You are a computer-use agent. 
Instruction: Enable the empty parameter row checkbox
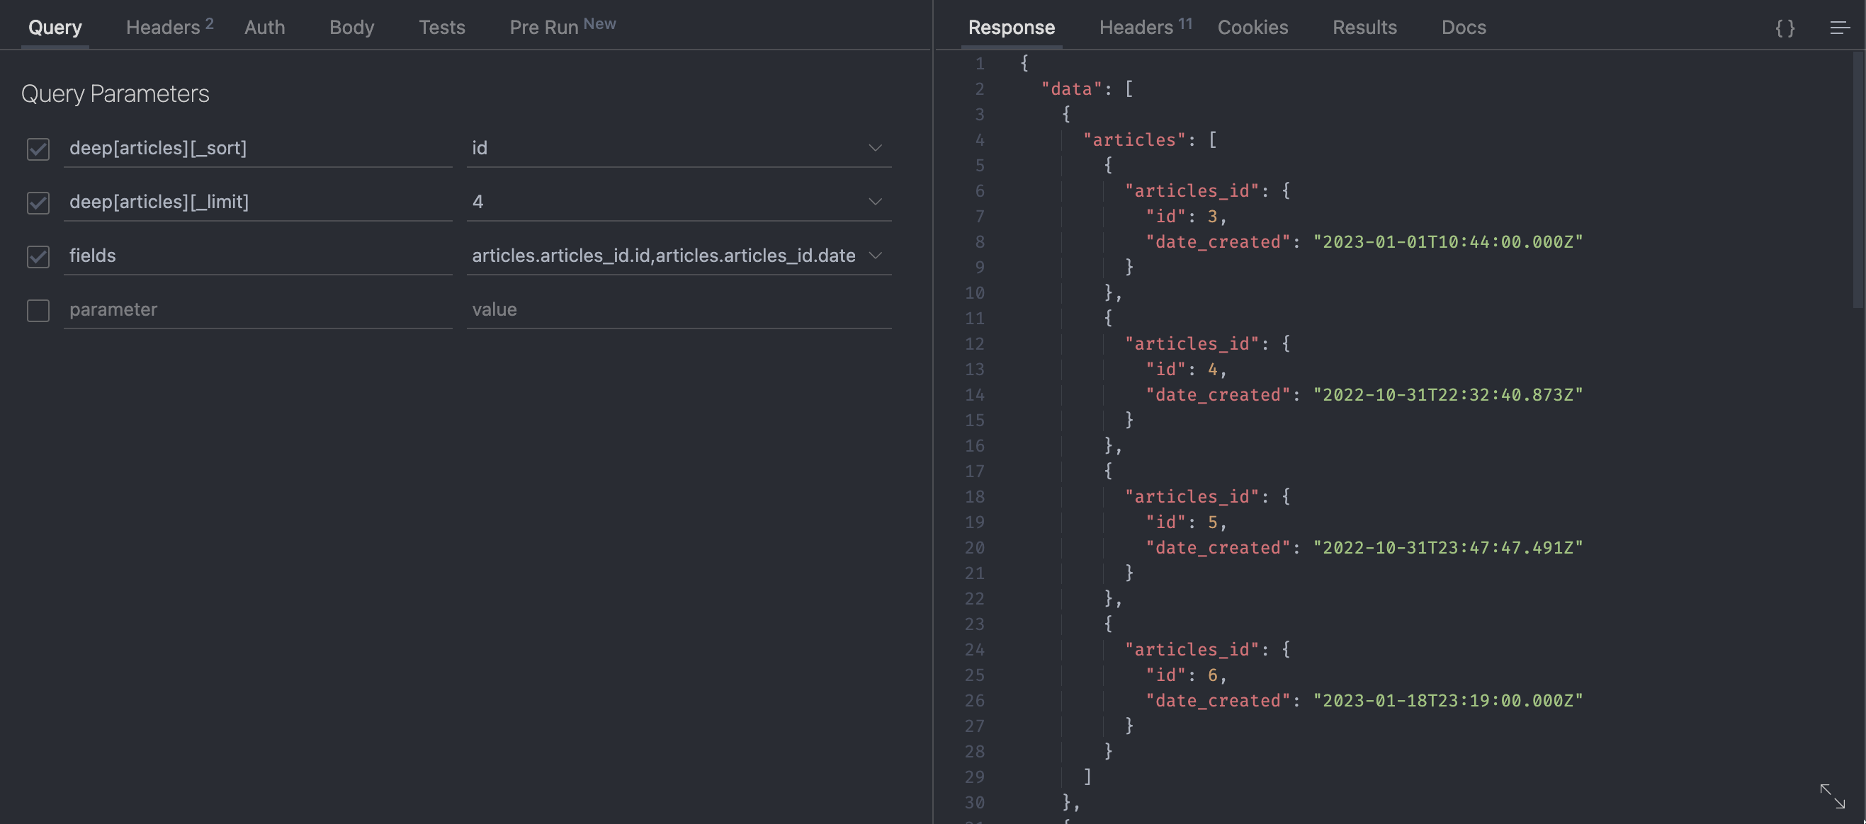38,310
